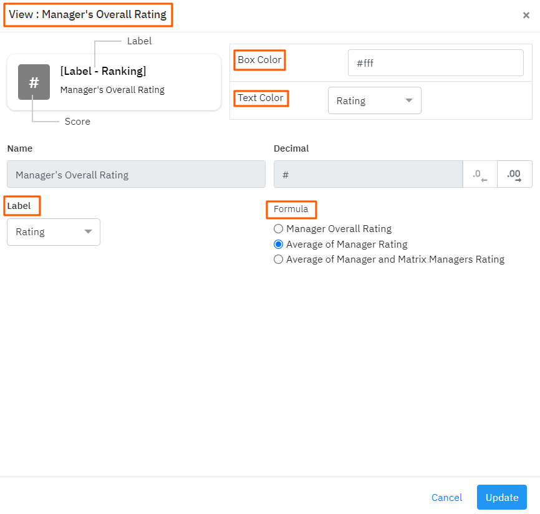
Task: Click the View : Manager's Overall Rating title
Action: point(88,14)
